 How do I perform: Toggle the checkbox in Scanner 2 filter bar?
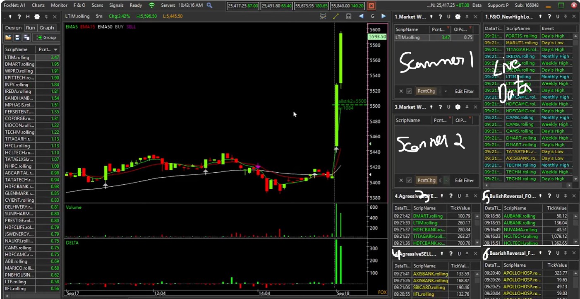click(x=409, y=181)
